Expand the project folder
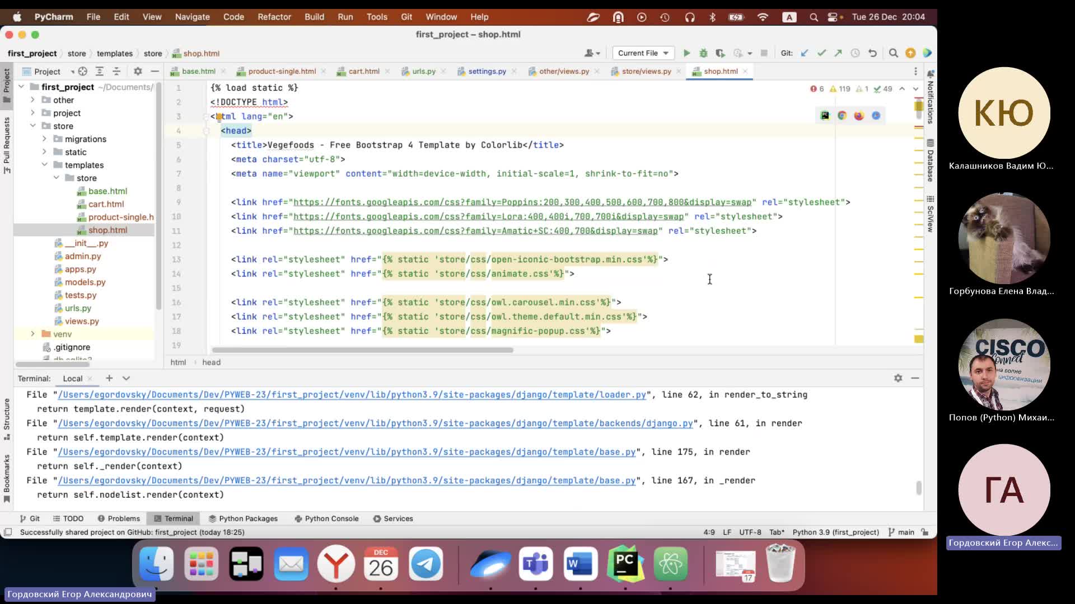1075x604 pixels. coord(32,112)
